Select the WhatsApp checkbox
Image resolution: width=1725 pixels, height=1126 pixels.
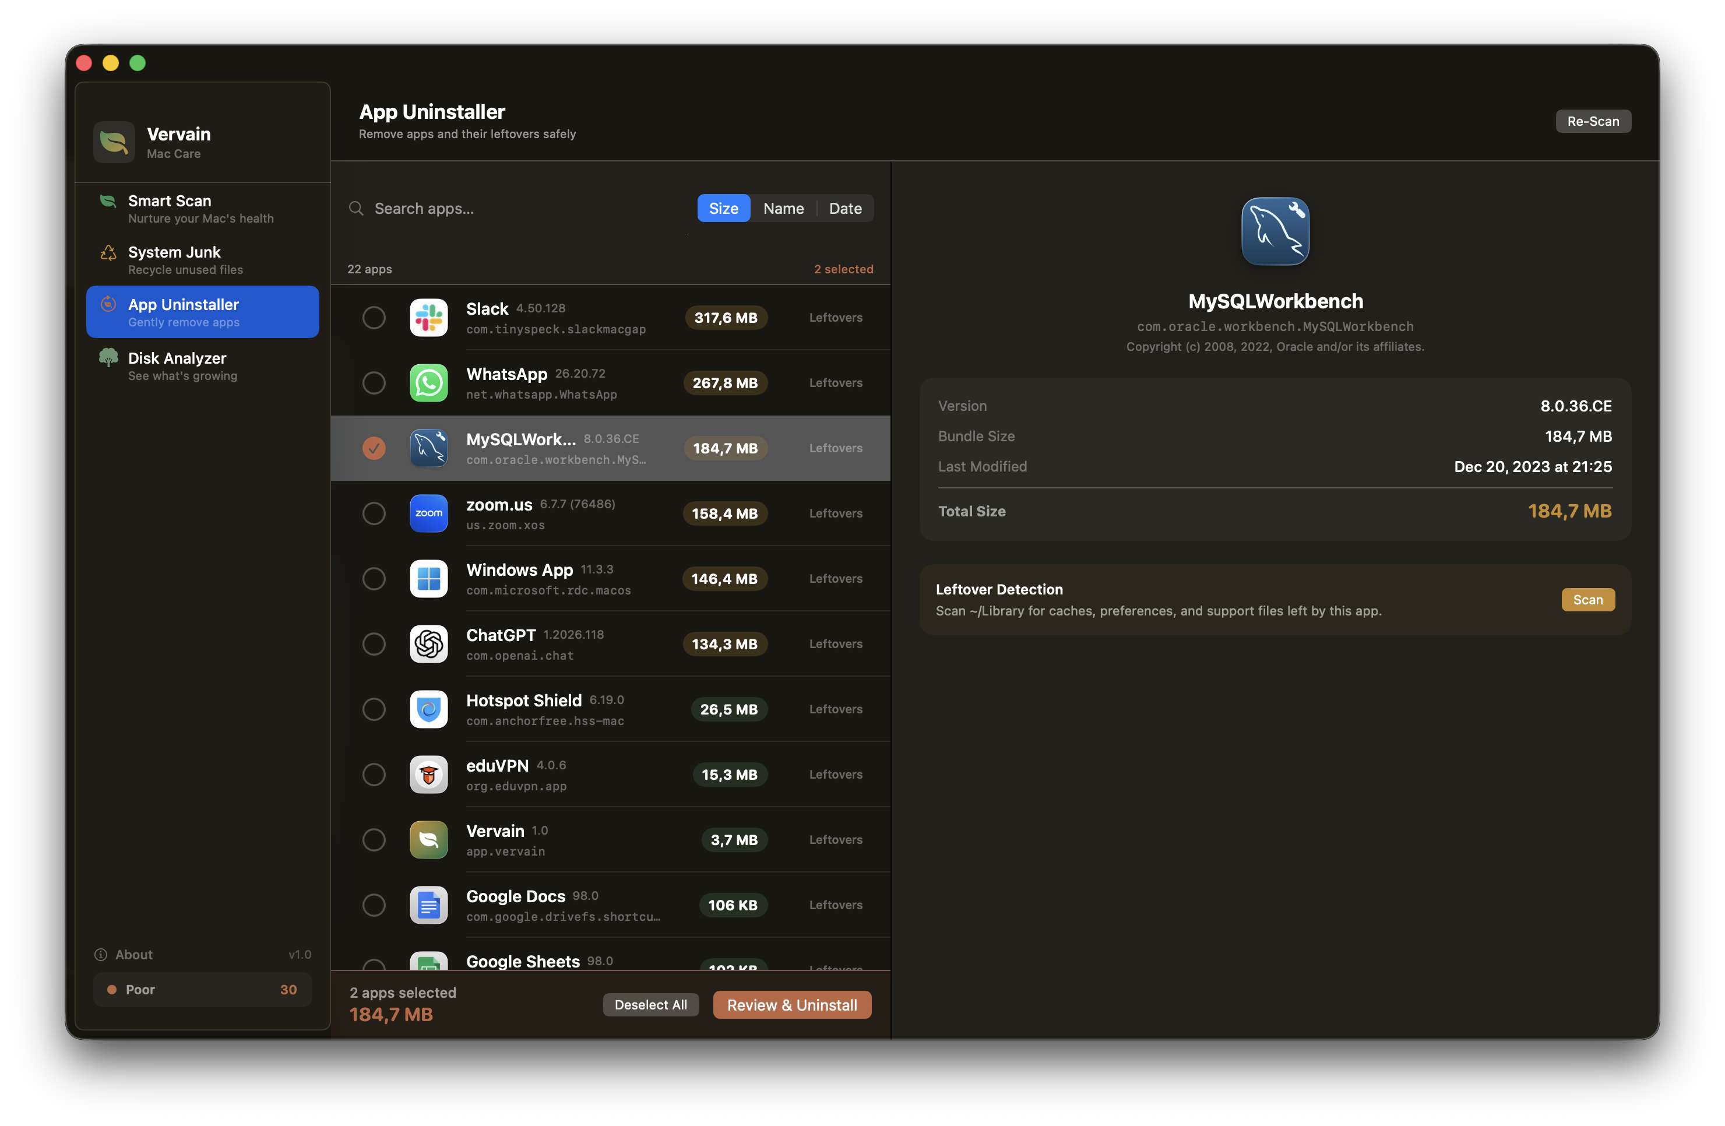[374, 383]
